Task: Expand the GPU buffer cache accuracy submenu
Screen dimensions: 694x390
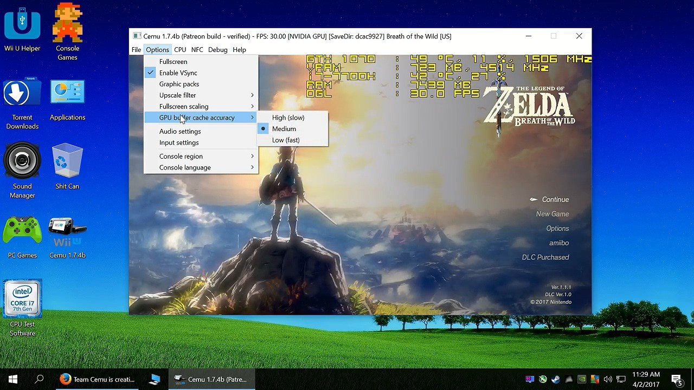Action: pos(201,118)
